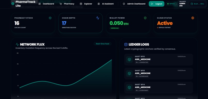Viewport: 208px width, 99px height.
Task: Click the globe icon on Cloud Status card
Action: [x=193, y=18]
